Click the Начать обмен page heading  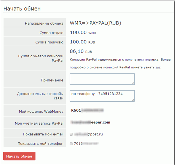22,9
